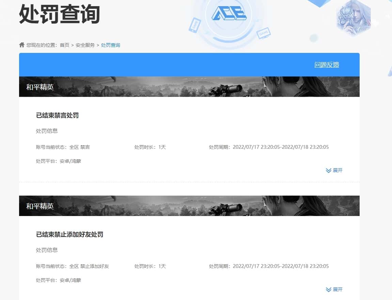Click the 处罚查询 page title
Image resolution: width=392 pixels, height=300 pixels.
[60, 14]
